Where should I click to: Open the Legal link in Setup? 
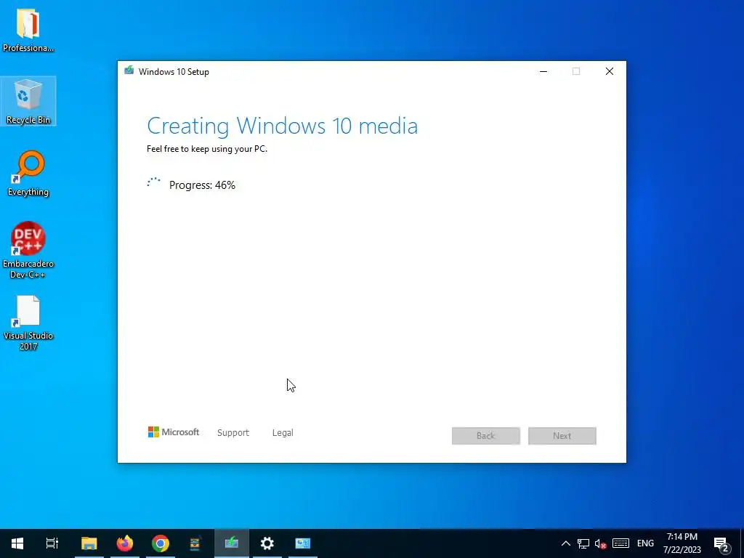283,433
